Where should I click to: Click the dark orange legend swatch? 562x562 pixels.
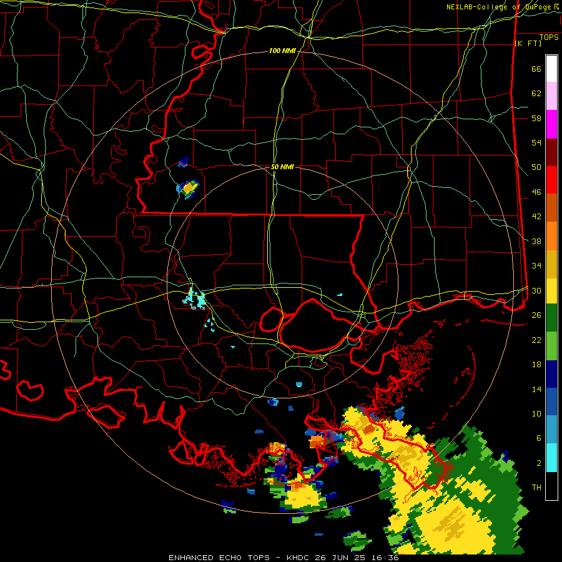(x=551, y=207)
